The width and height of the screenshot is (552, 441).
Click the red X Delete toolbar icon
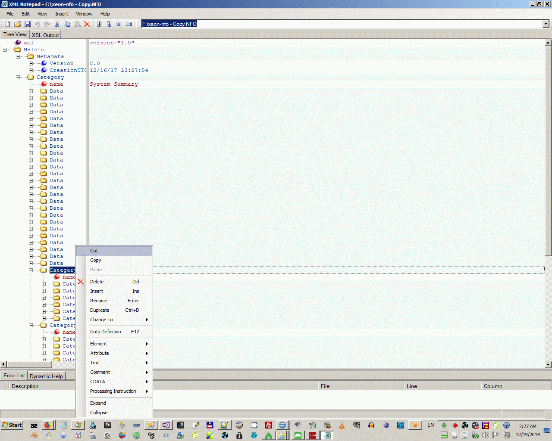pyautogui.click(x=87, y=24)
